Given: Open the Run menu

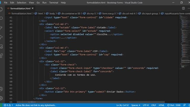Looking at the screenshot, I should (45, 3).
